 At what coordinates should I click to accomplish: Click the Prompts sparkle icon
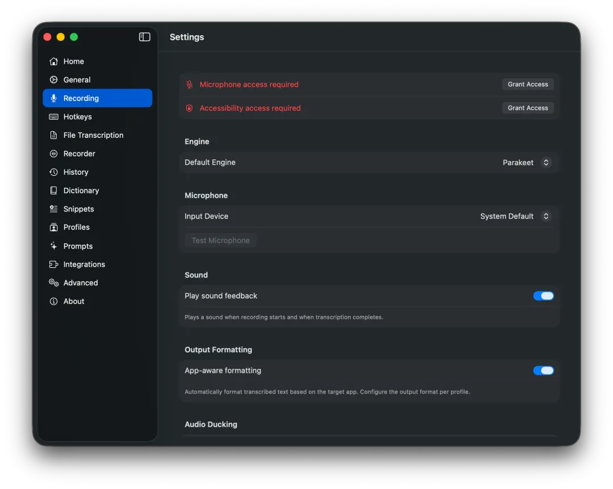coord(54,246)
